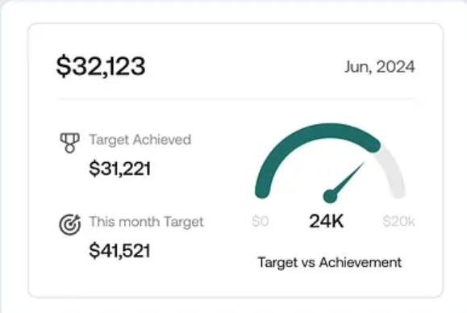Click the medal icon beside Target Achieved
467x313 pixels.
pos(69,143)
